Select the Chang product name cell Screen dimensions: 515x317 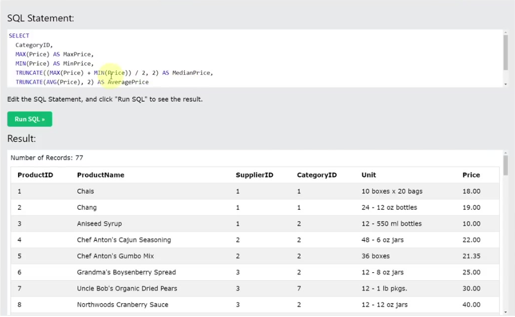pyautogui.click(x=87, y=208)
